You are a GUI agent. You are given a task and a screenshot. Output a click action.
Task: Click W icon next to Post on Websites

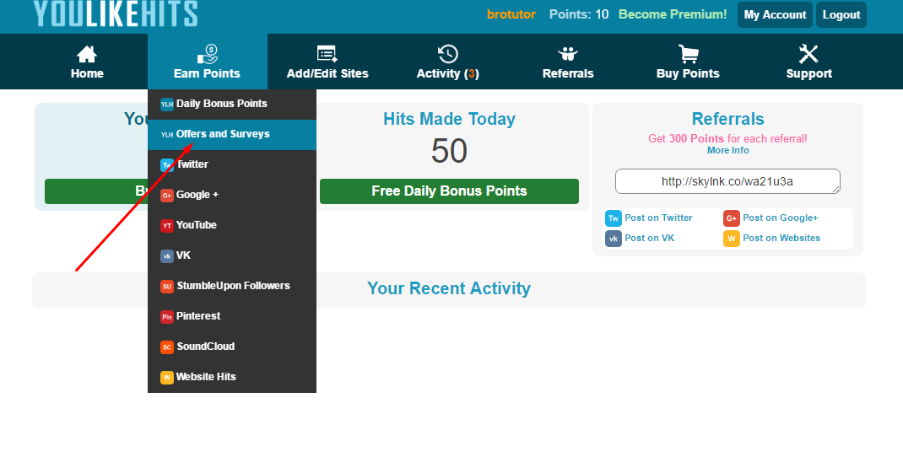(x=732, y=239)
